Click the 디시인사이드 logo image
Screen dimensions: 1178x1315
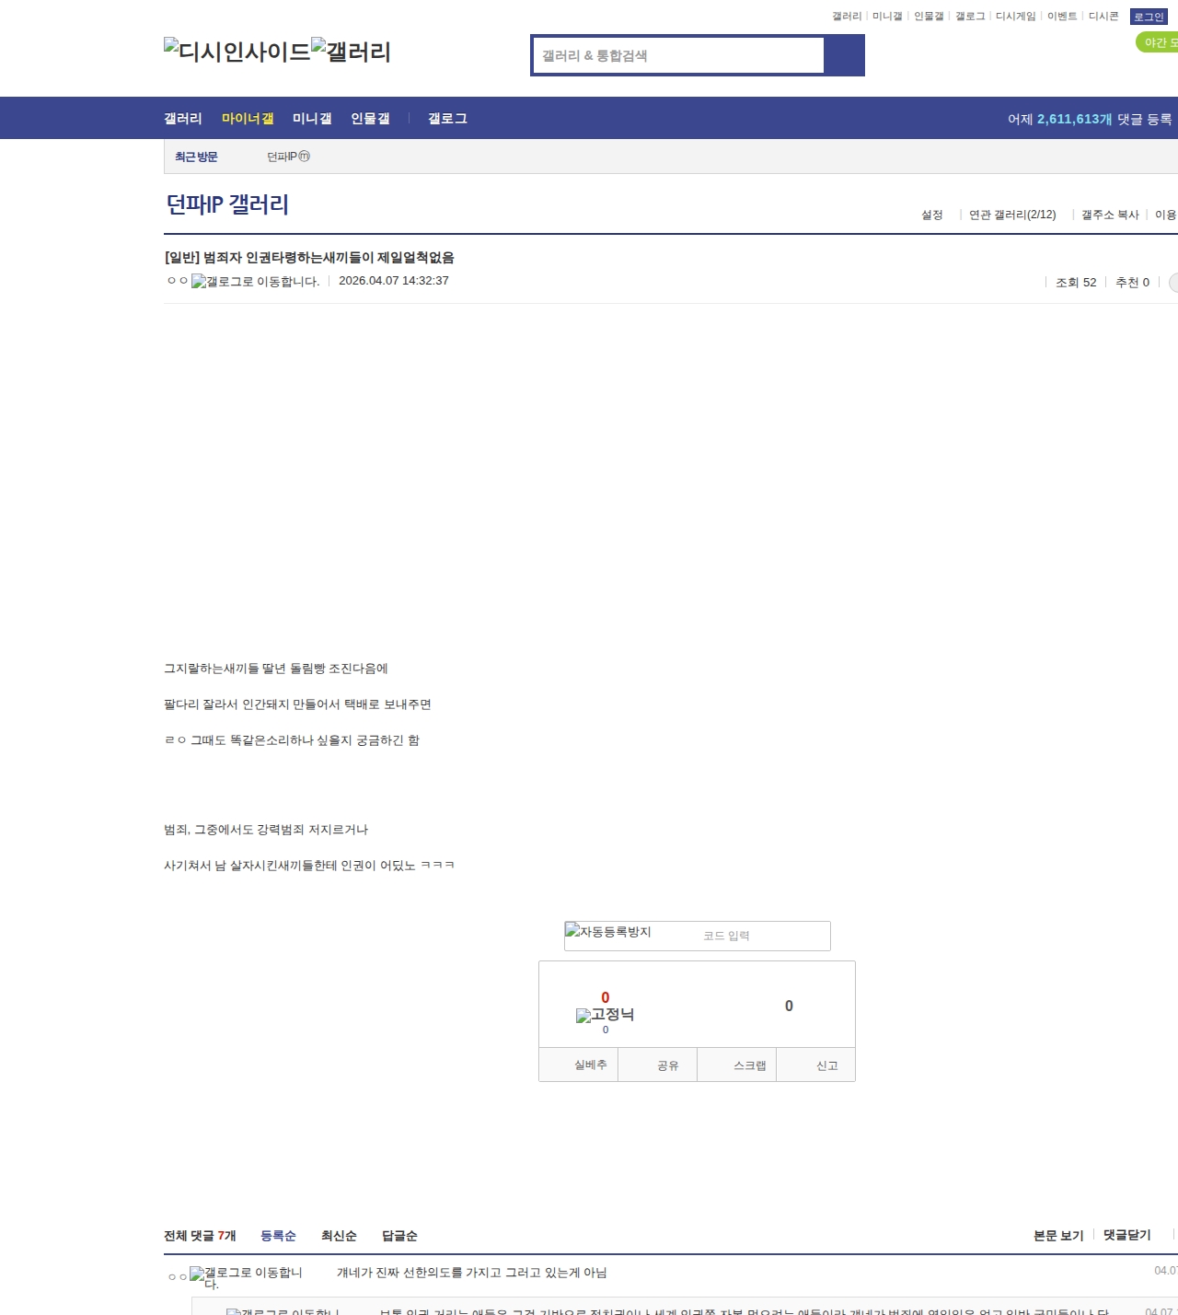click(x=237, y=52)
